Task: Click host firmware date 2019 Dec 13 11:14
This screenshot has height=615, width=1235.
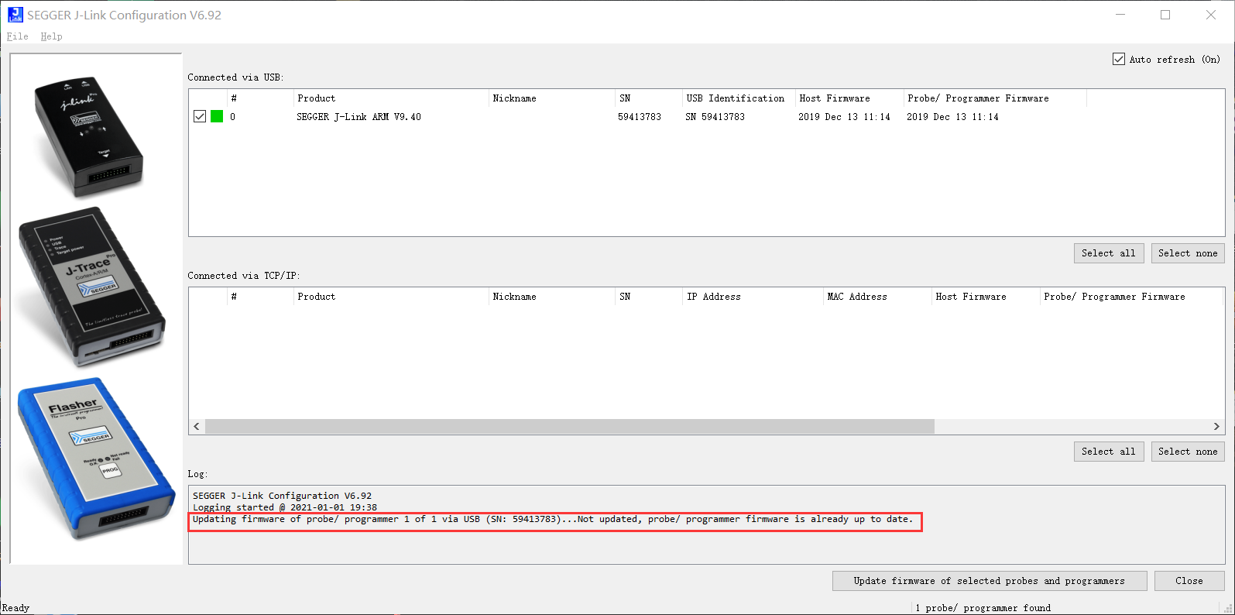Action: 844,117
